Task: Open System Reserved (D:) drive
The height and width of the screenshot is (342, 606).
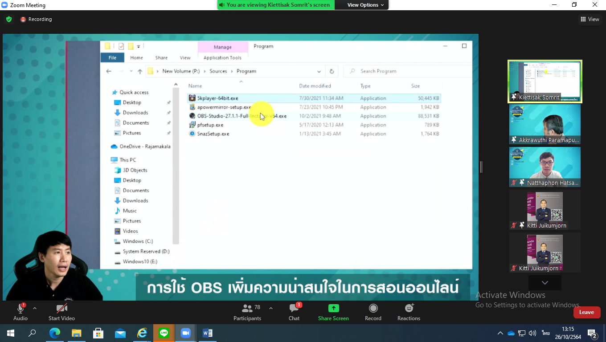Action: pos(146,252)
